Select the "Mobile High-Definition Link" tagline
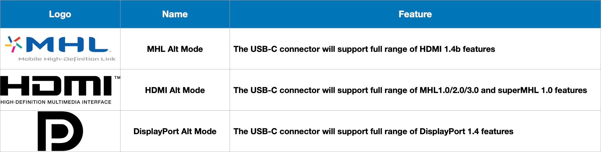601x152 pixels. point(67,59)
